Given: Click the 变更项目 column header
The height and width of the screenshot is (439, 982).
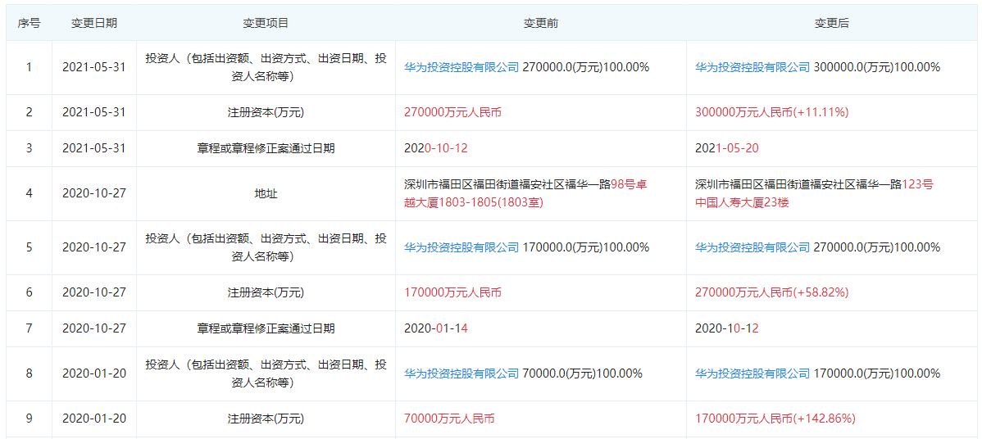Looking at the screenshot, I should coord(266,23).
